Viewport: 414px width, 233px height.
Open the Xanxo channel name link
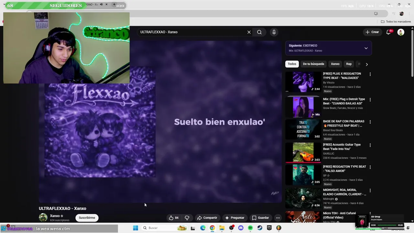[x=55, y=216]
